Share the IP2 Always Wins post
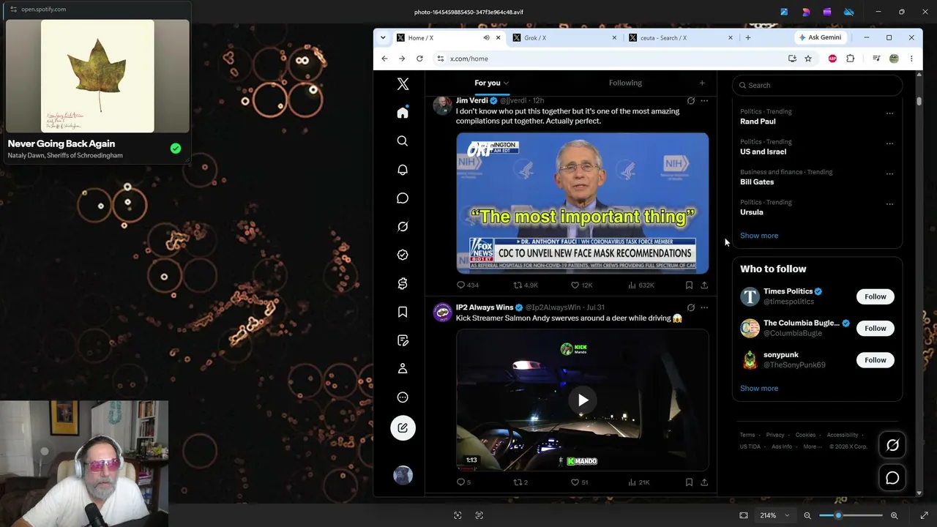This screenshot has width=937, height=527. [x=704, y=482]
